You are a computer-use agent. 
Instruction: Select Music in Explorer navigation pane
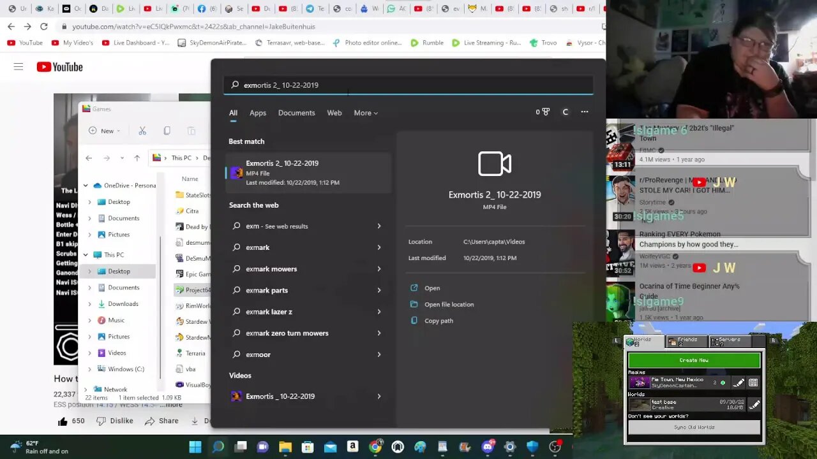pyautogui.click(x=116, y=320)
